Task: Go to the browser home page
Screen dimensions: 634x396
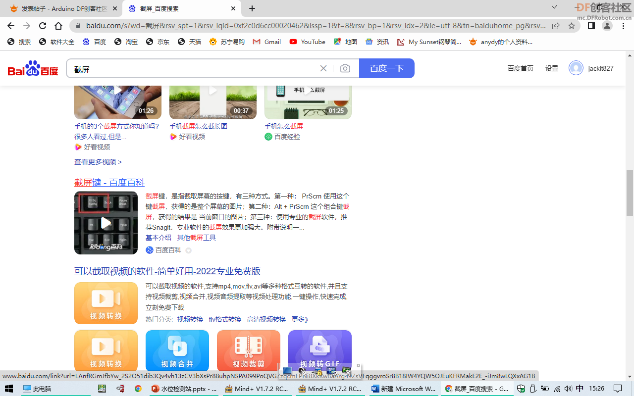Action: click(x=58, y=26)
